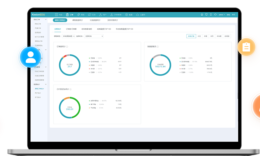This screenshot has height=156, width=260.
Task: Switch to the 课程数据统计 tab
Action: coord(78,21)
